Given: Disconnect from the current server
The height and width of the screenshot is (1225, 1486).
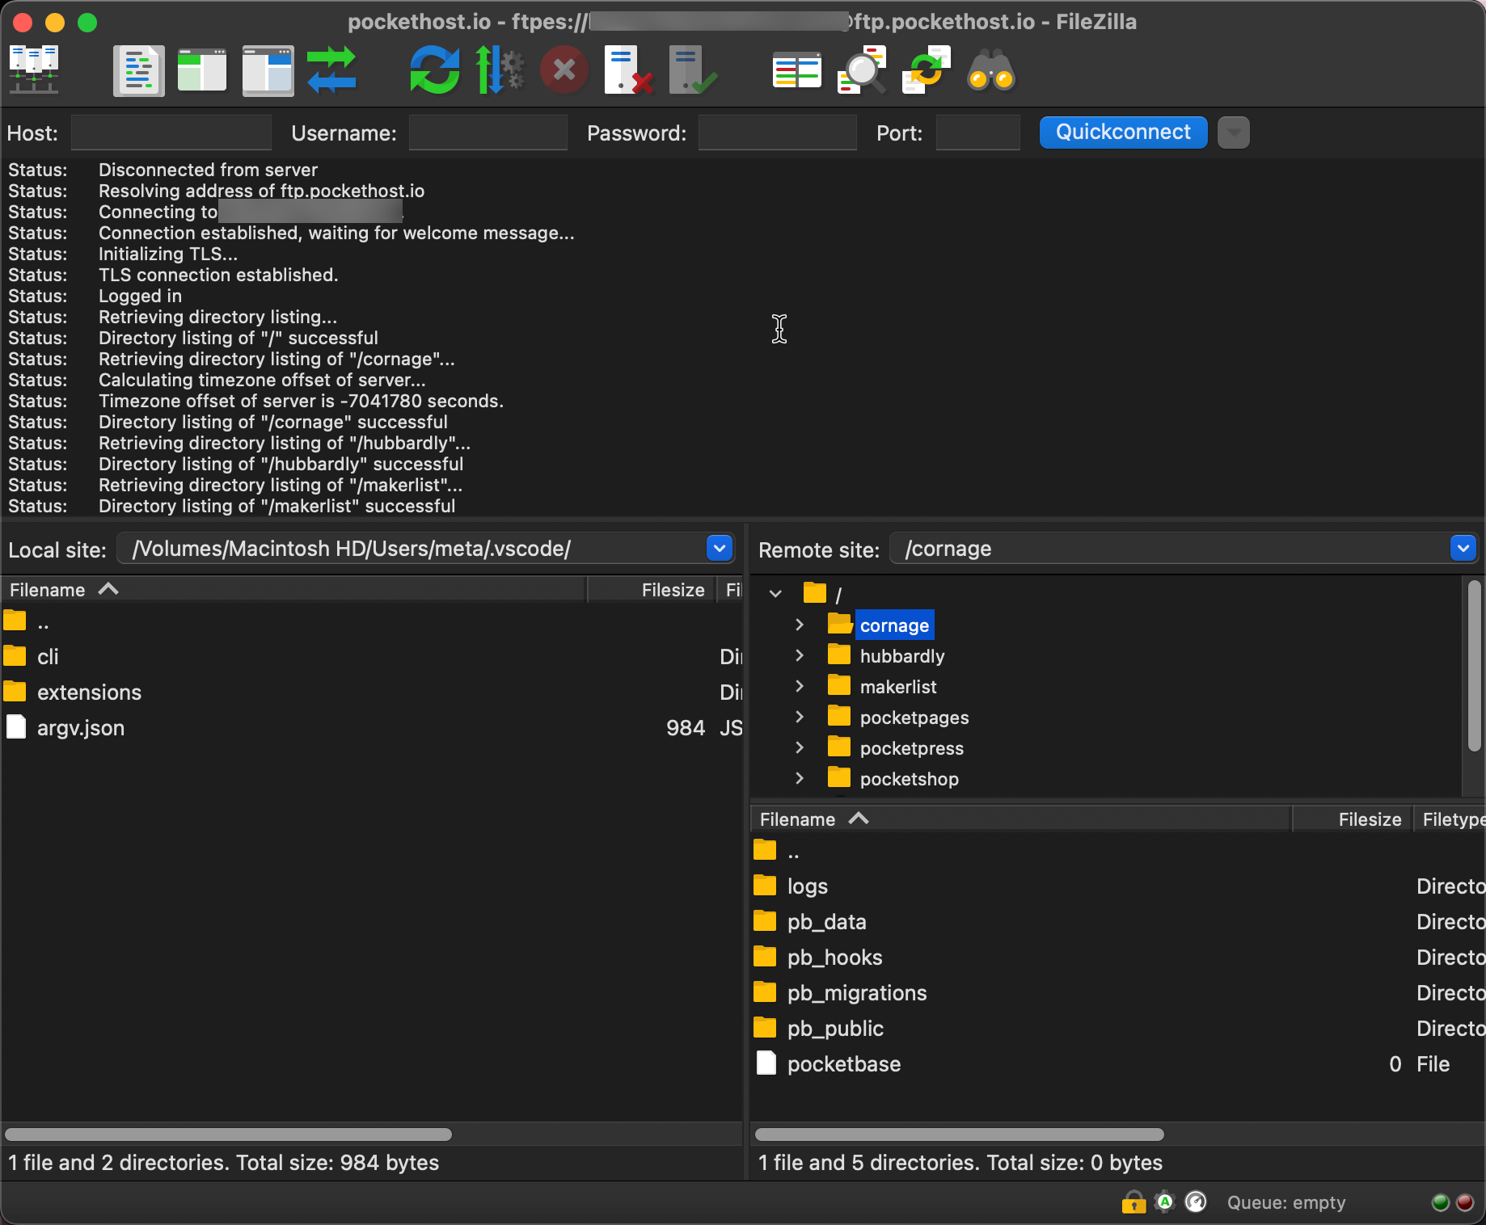Looking at the screenshot, I should coord(628,70).
